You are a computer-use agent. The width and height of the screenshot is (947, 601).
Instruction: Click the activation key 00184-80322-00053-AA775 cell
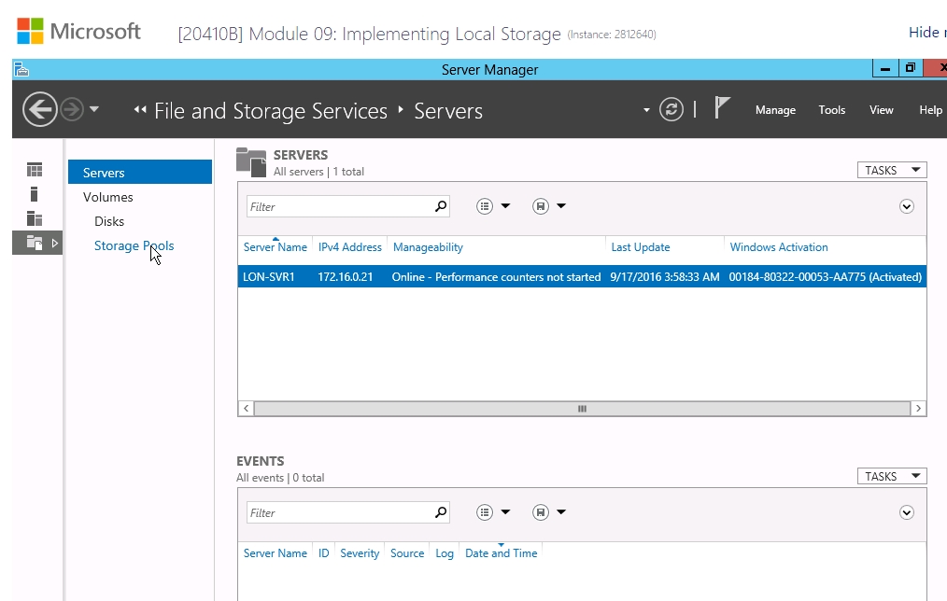pyautogui.click(x=825, y=277)
